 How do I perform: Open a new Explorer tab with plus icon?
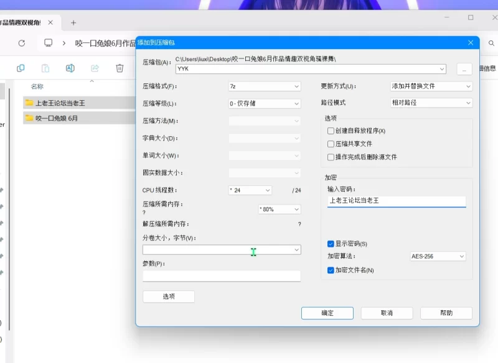73,23
